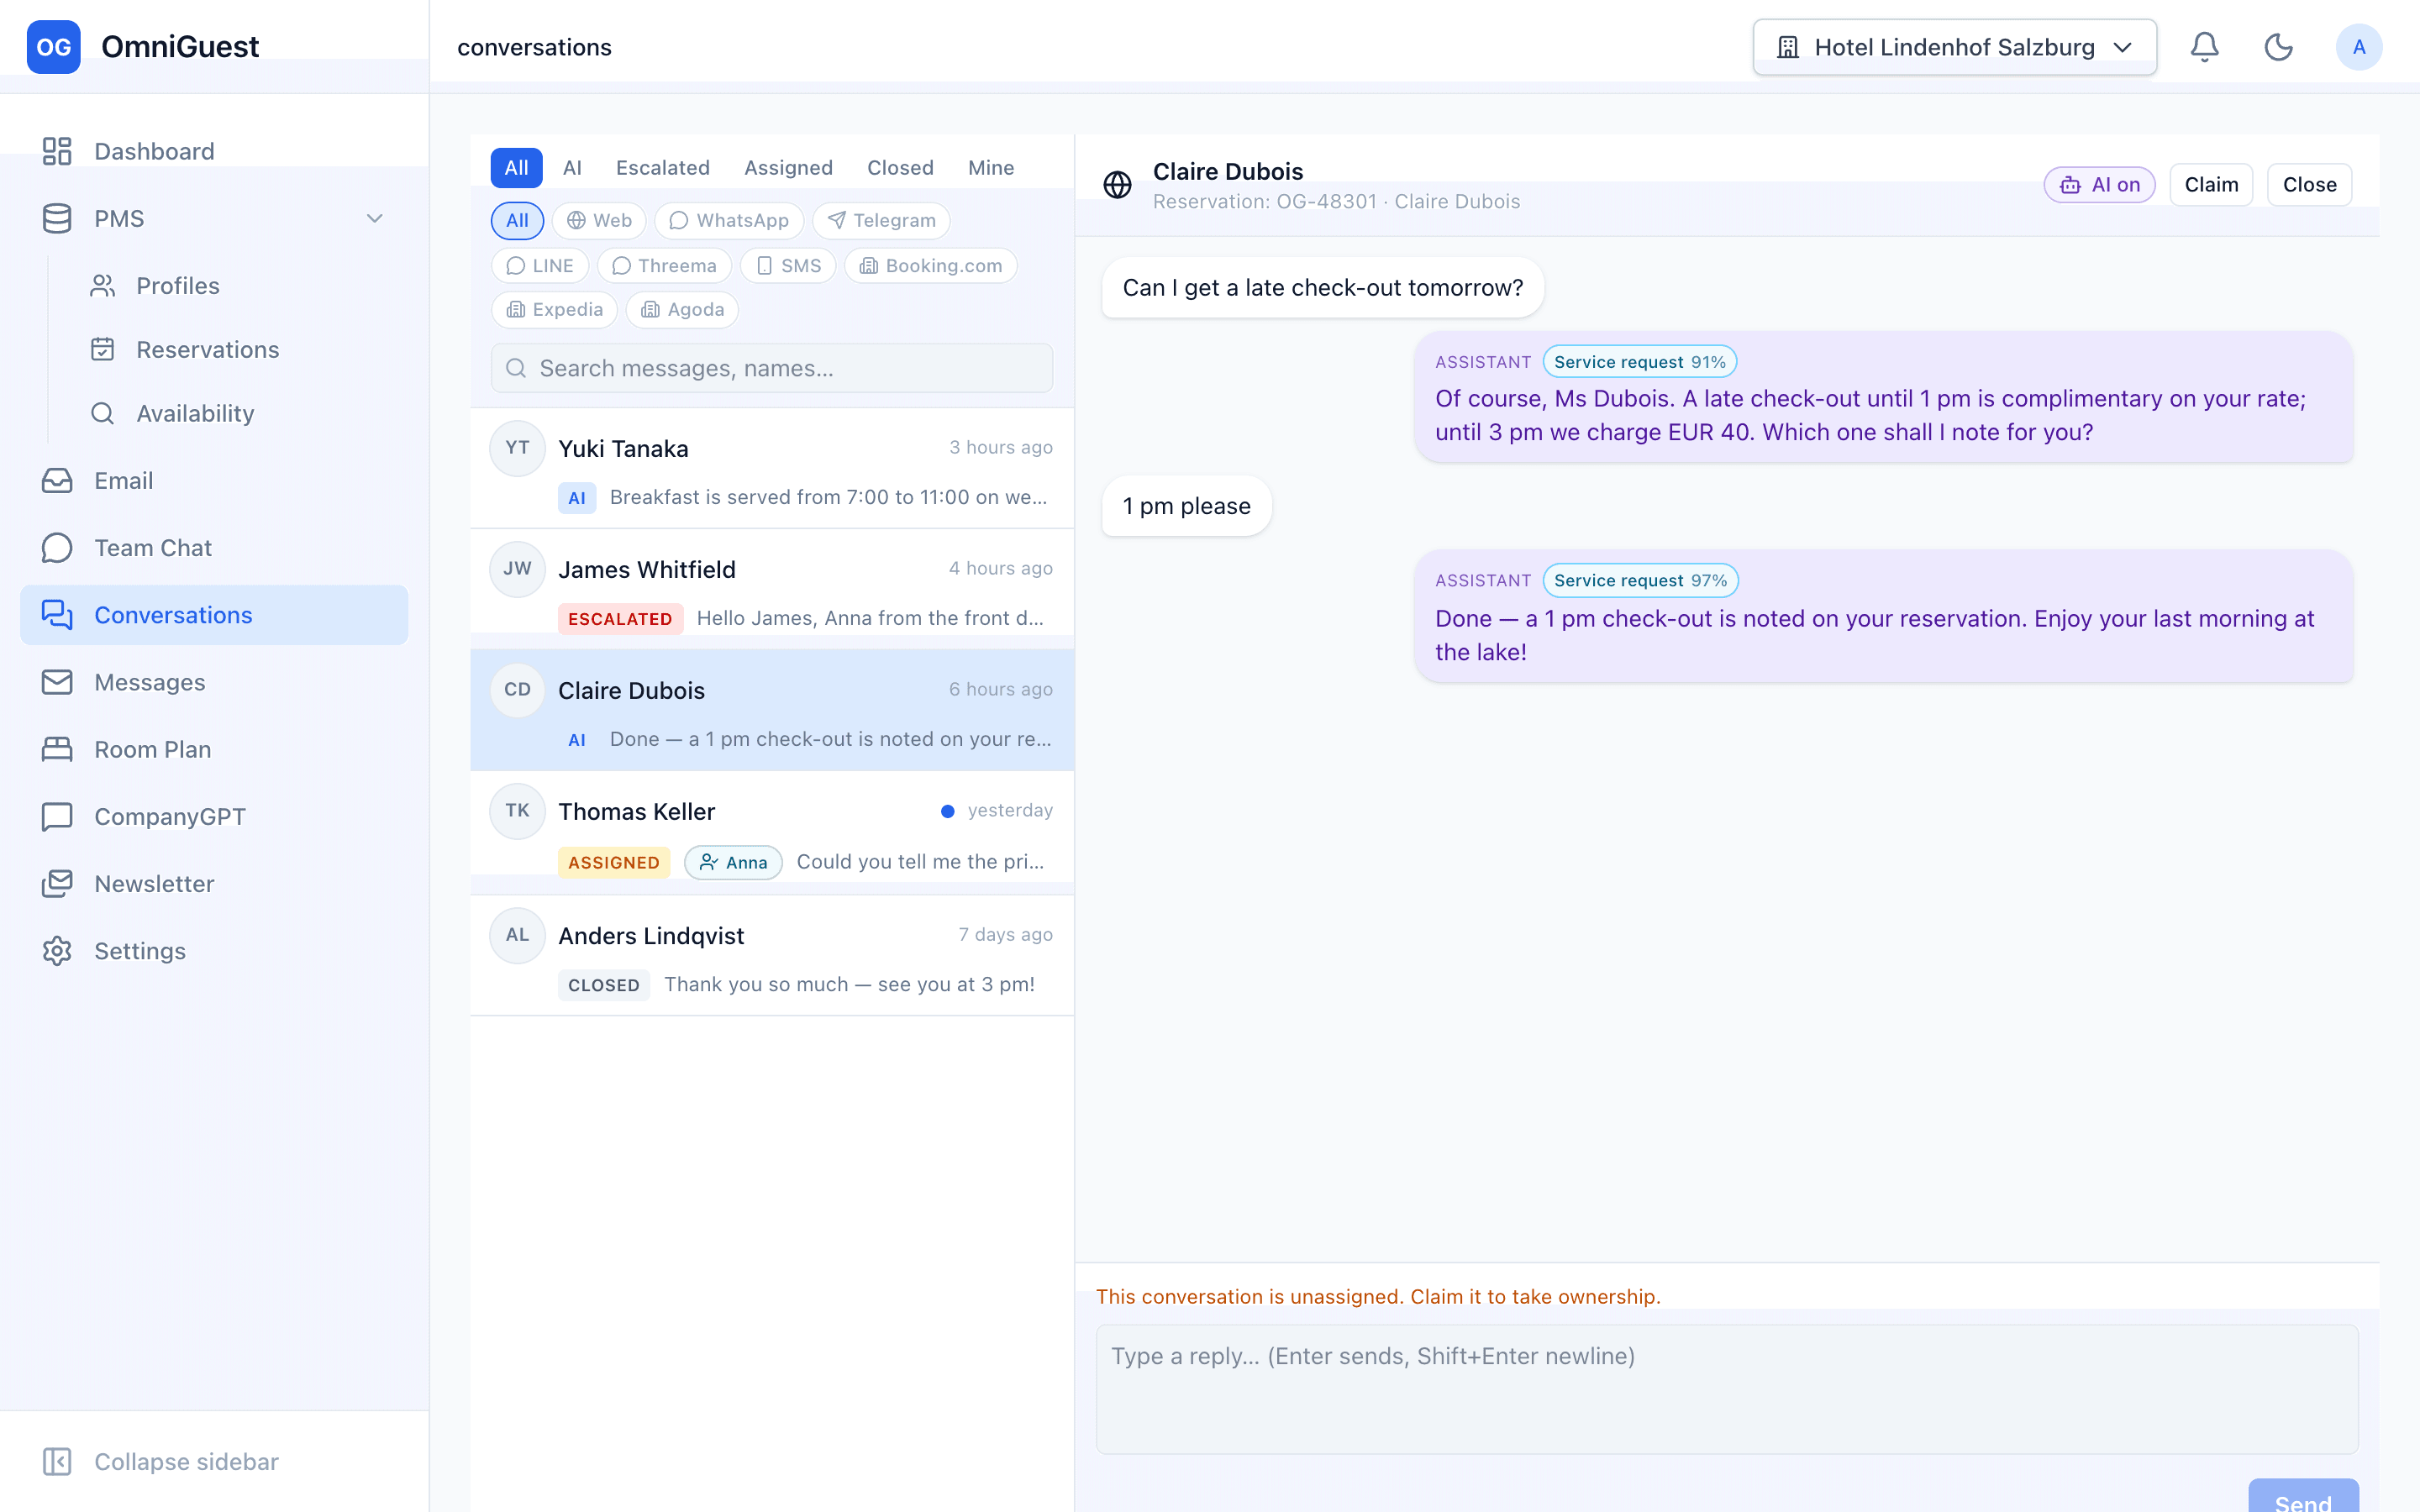Select Conversations sidebar item
2420x1512 pixels.
pyautogui.click(x=214, y=615)
